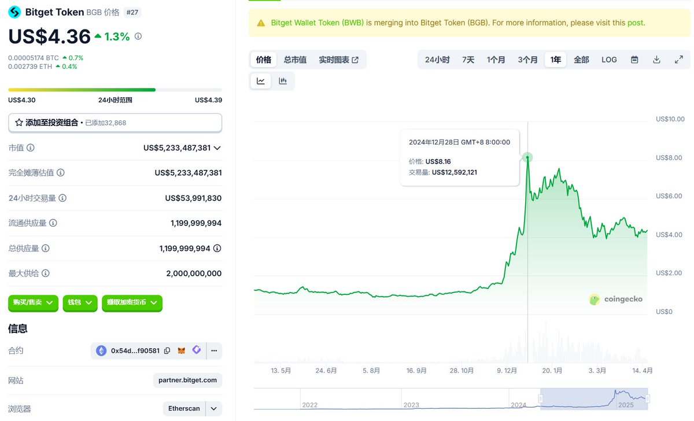Show info for 24小时交易量
The height and width of the screenshot is (421, 694).
62,198
